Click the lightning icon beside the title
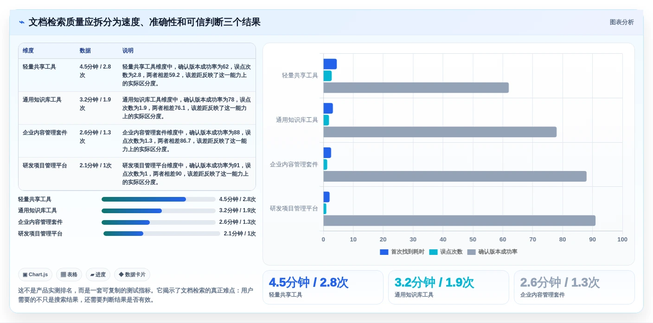This screenshot has height=323, width=653. click(x=22, y=22)
